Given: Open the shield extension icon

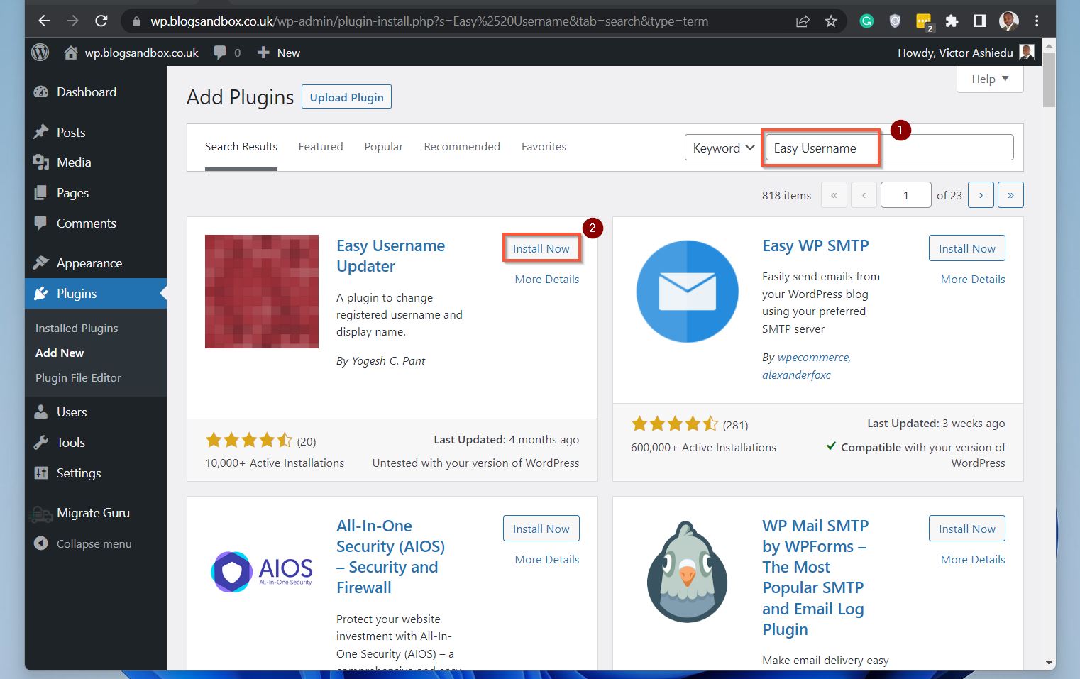Looking at the screenshot, I should tap(895, 21).
